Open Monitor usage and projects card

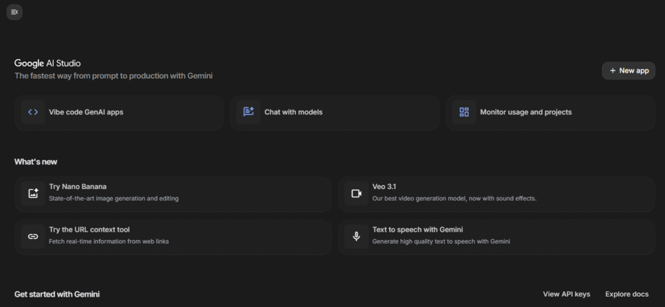coord(551,112)
